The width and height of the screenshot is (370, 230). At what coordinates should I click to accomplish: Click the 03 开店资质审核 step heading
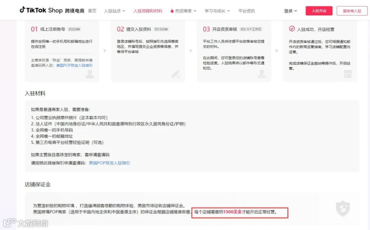pos(220,29)
